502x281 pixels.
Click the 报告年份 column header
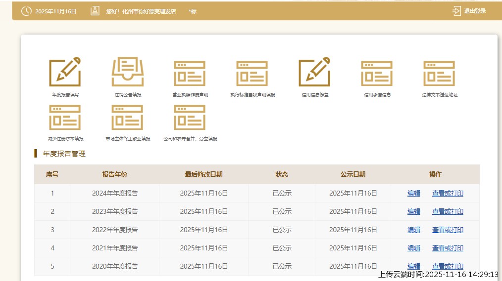114,174
